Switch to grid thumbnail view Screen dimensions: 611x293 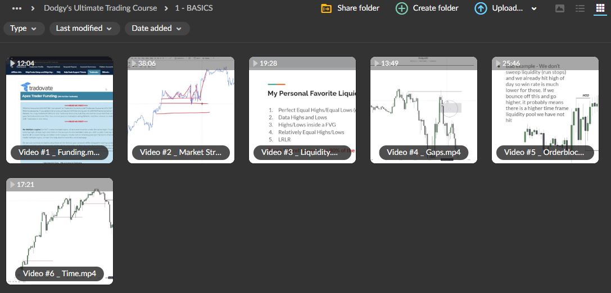pyautogui.click(x=600, y=8)
